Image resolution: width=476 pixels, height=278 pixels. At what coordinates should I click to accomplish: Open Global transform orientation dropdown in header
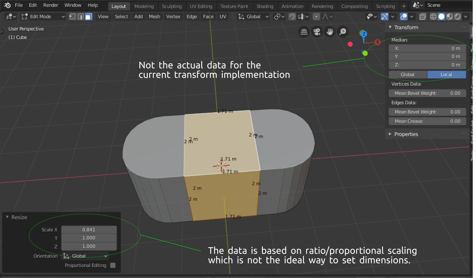(253, 17)
